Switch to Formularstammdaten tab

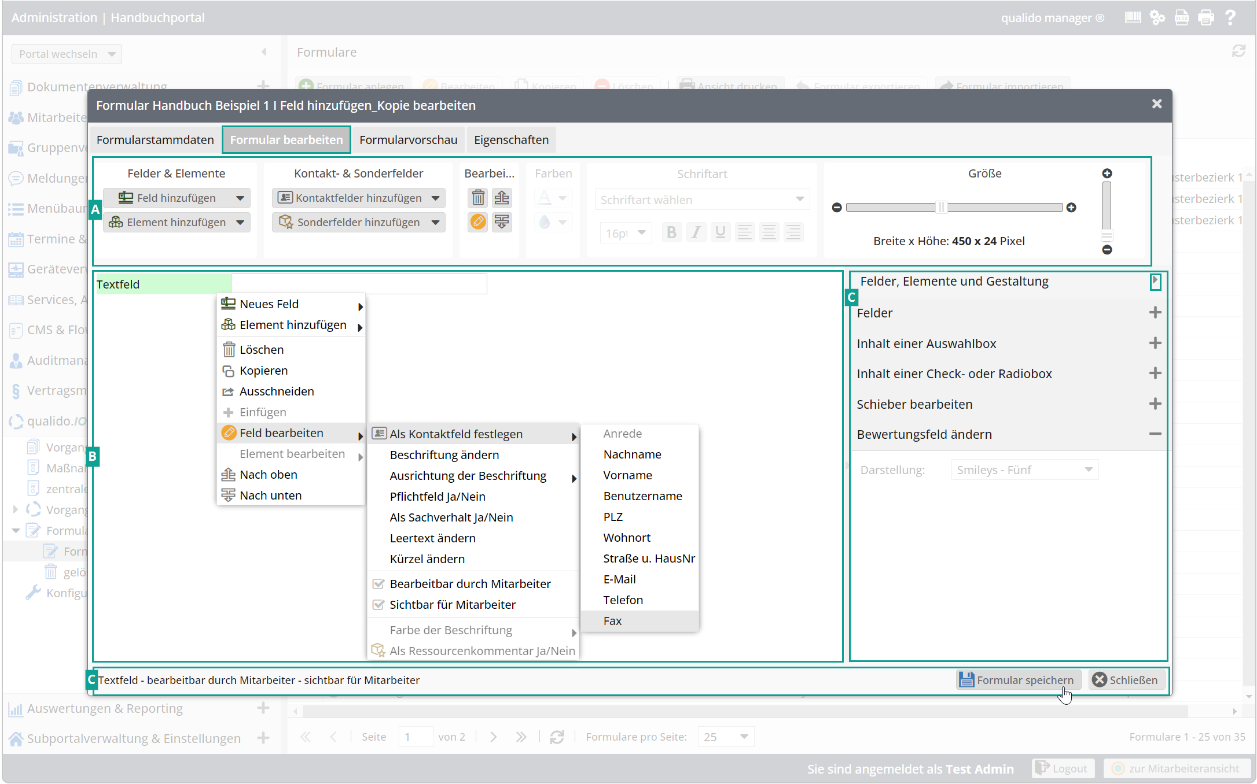pyautogui.click(x=155, y=140)
